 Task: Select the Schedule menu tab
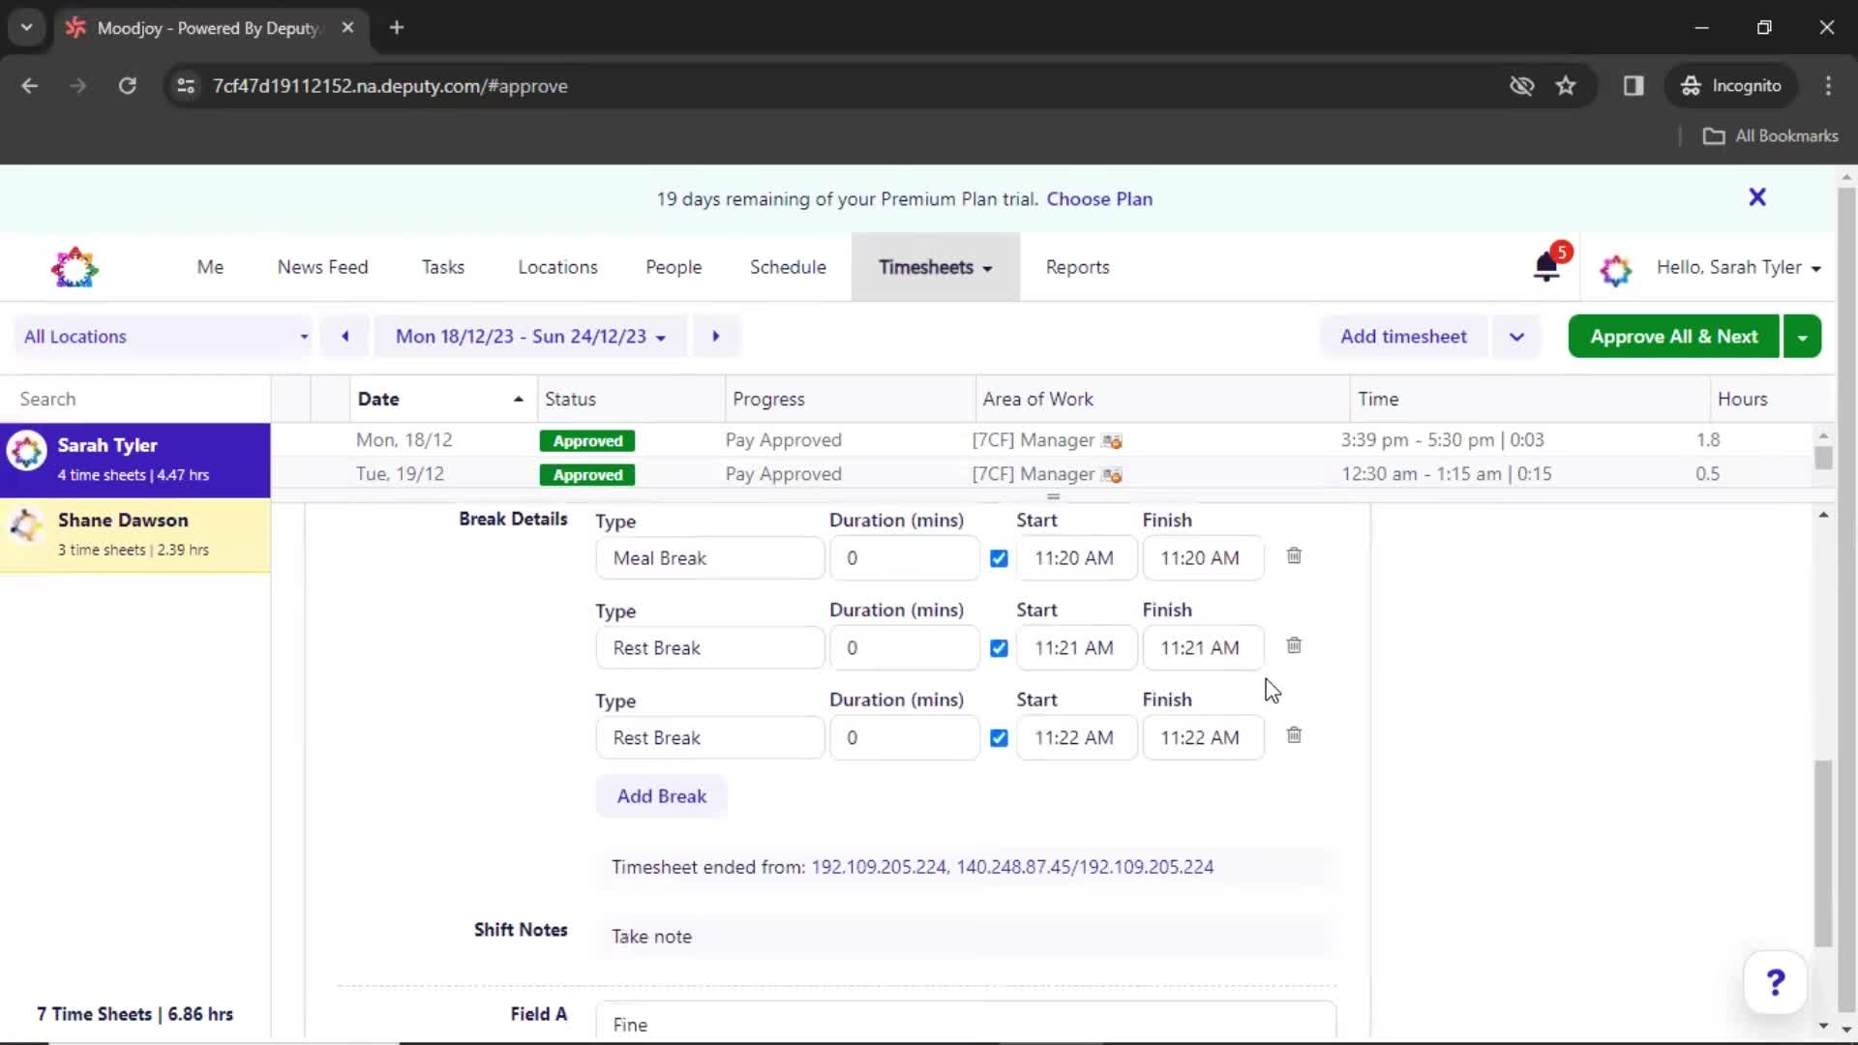point(788,267)
